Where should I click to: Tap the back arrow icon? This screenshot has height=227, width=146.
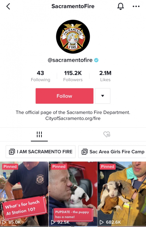coord(8,6)
